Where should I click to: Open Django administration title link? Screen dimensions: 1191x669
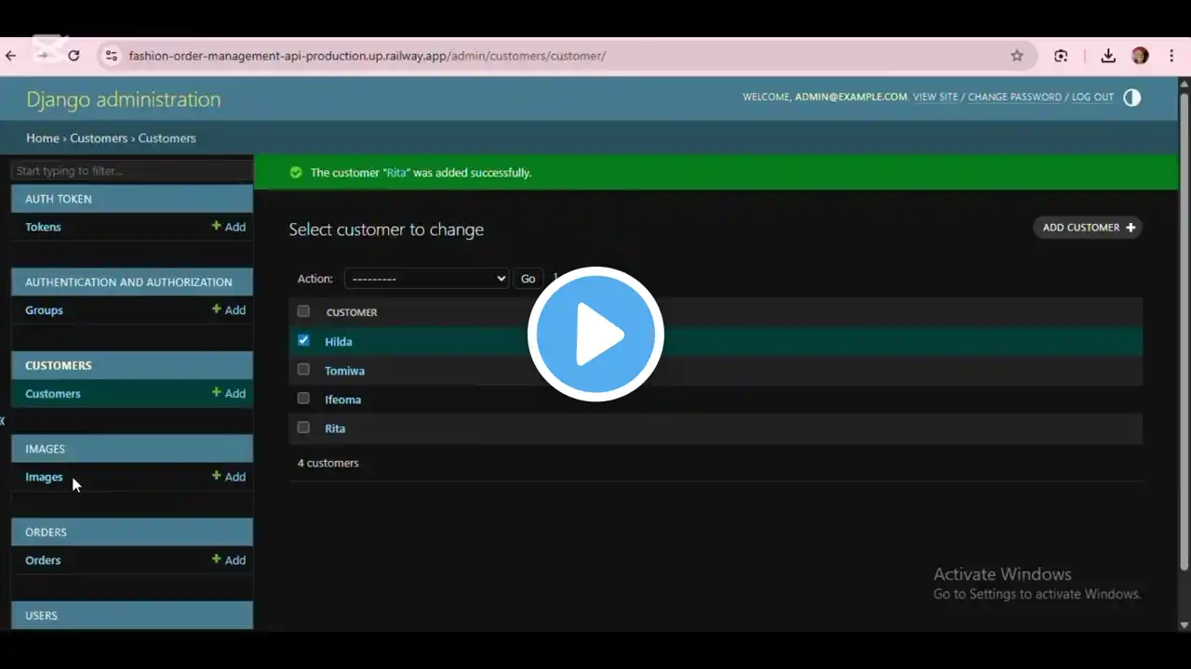click(x=124, y=99)
